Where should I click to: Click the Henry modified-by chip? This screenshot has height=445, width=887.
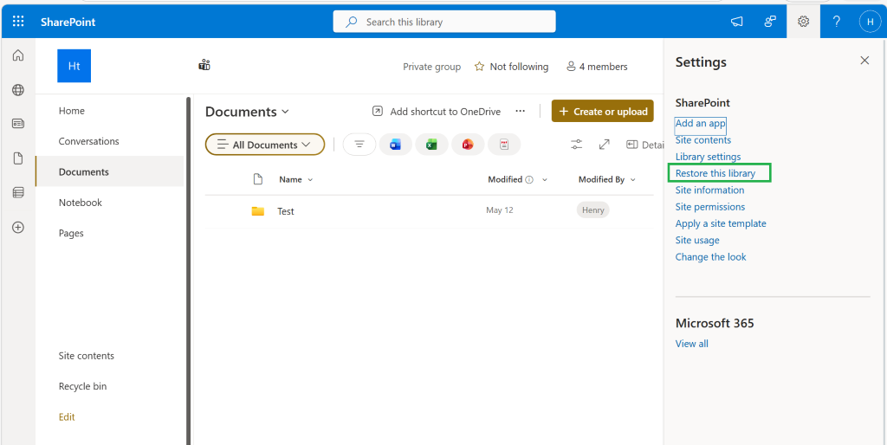point(592,210)
